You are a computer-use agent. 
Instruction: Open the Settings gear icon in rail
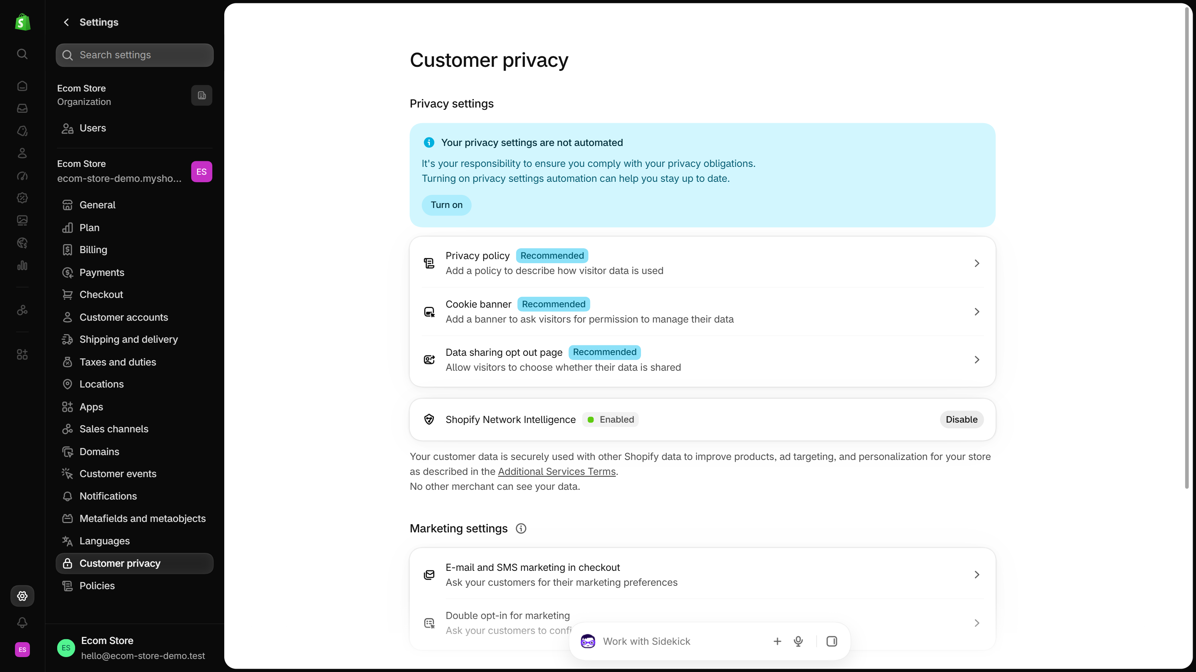click(22, 596)
